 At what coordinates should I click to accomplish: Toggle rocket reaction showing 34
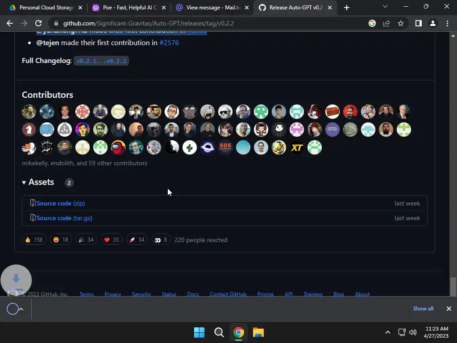click(137, 240)
